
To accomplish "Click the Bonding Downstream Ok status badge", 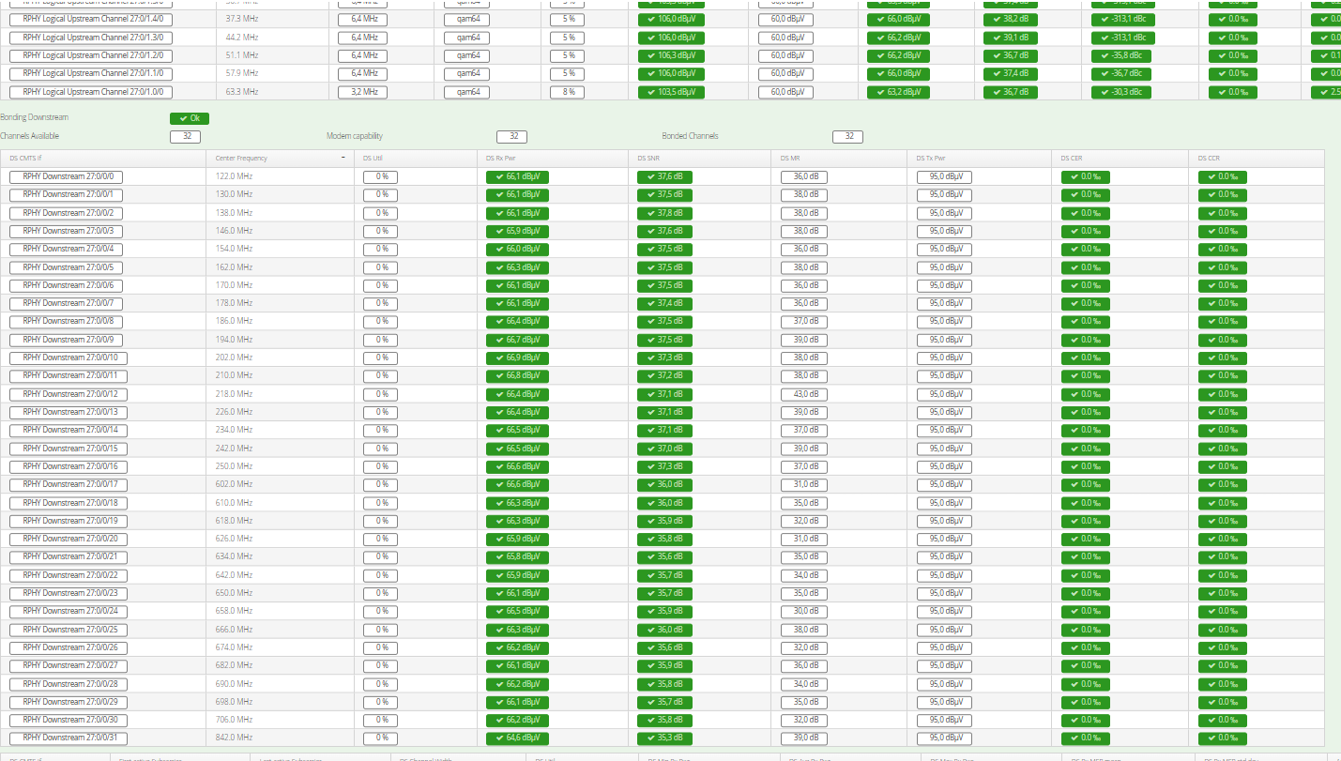I will click(189, 118).
